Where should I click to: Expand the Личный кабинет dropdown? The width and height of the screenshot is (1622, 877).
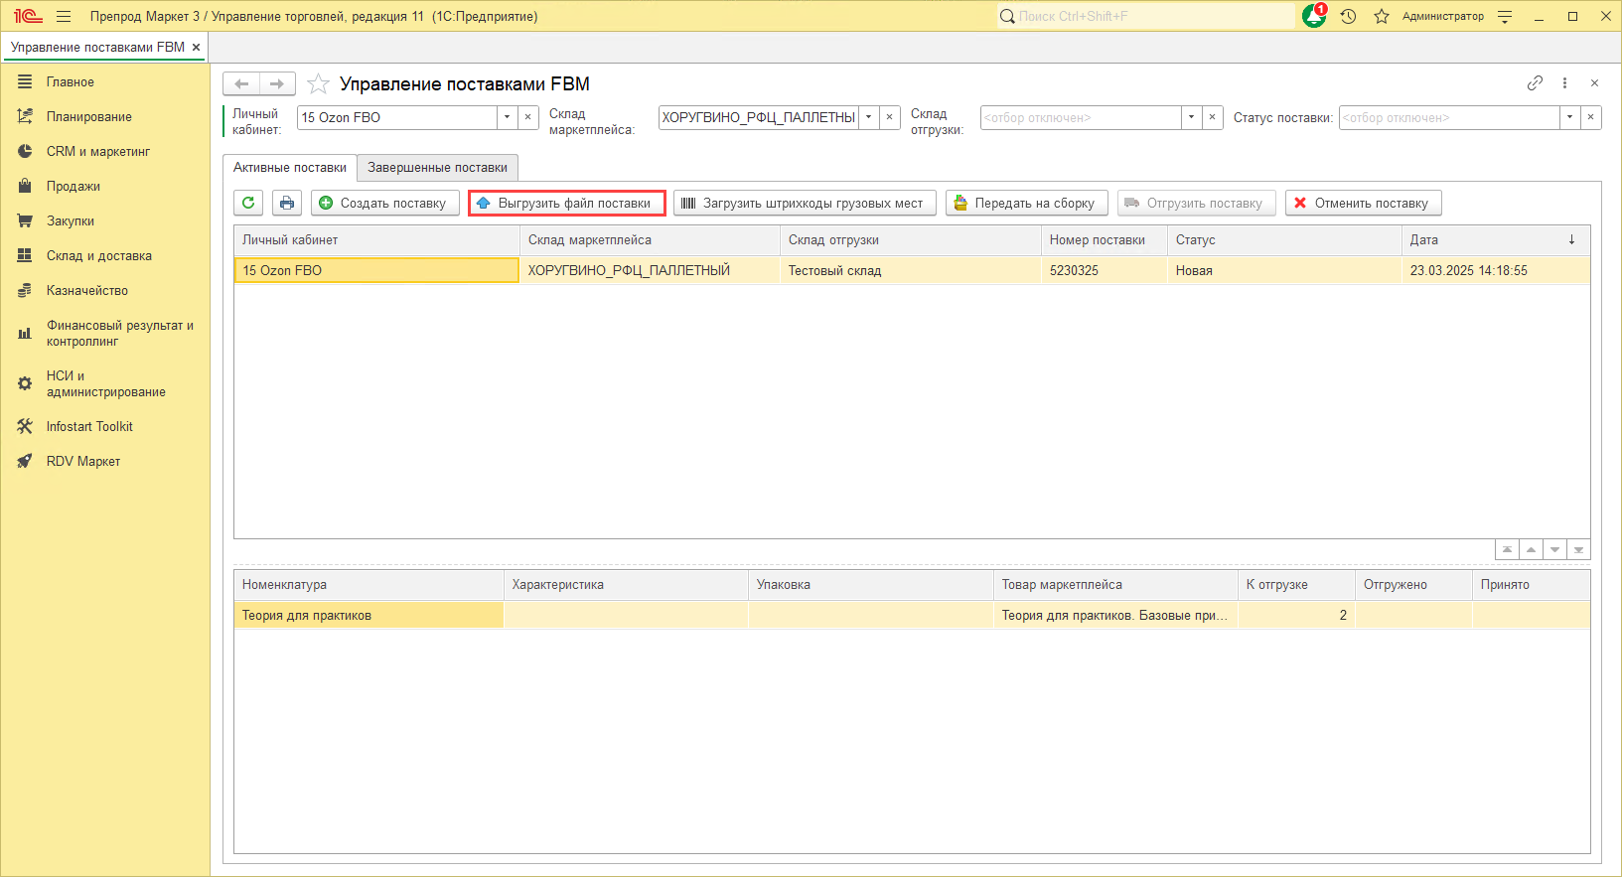pos(507,117)
